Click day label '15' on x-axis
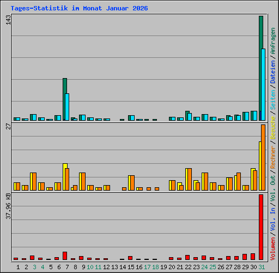Screen dimensions: 279x273 tap(131, 267)
